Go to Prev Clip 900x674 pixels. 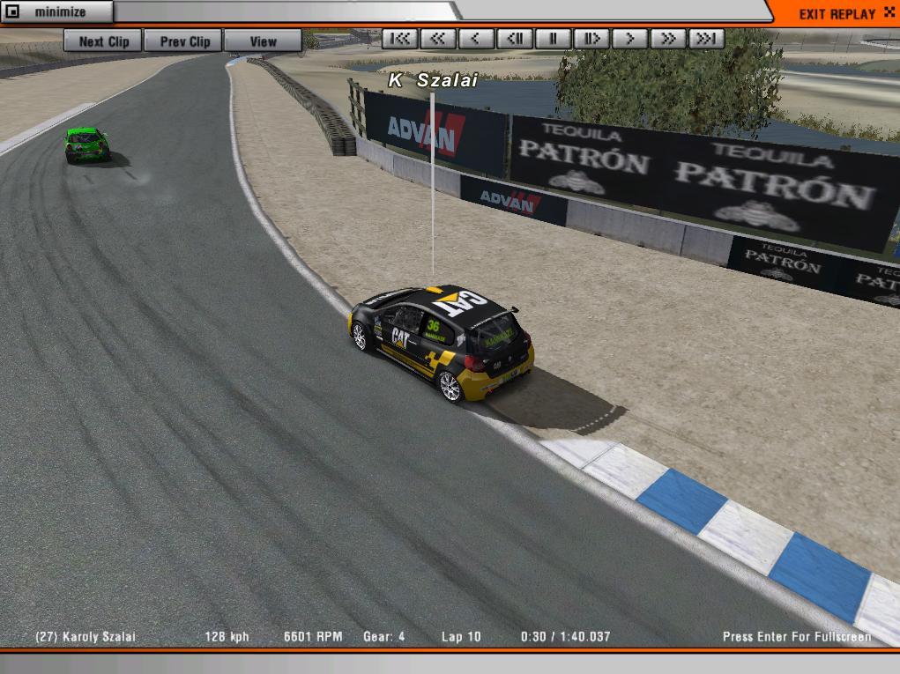185,41
